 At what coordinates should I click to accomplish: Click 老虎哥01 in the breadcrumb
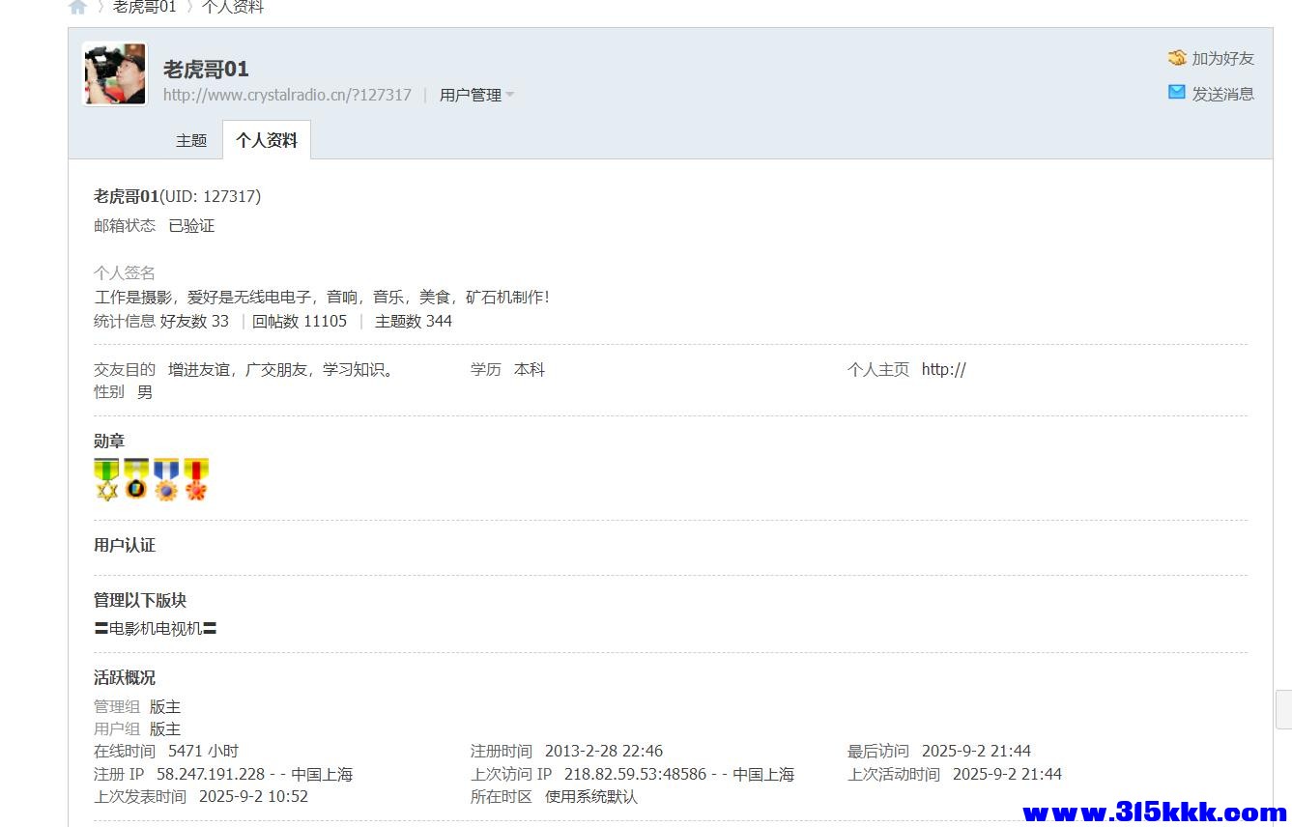pos(145,8)
